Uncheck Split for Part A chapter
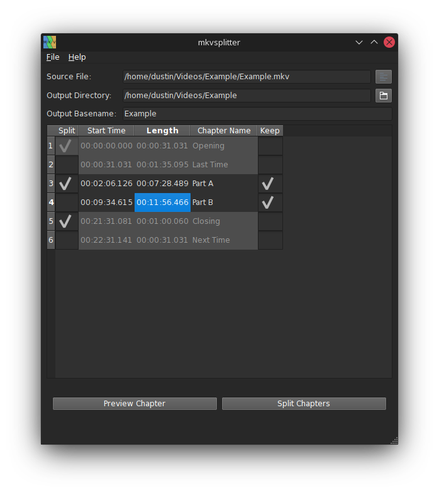Viewport: 439px width, 493px height. tap(67, 184)
